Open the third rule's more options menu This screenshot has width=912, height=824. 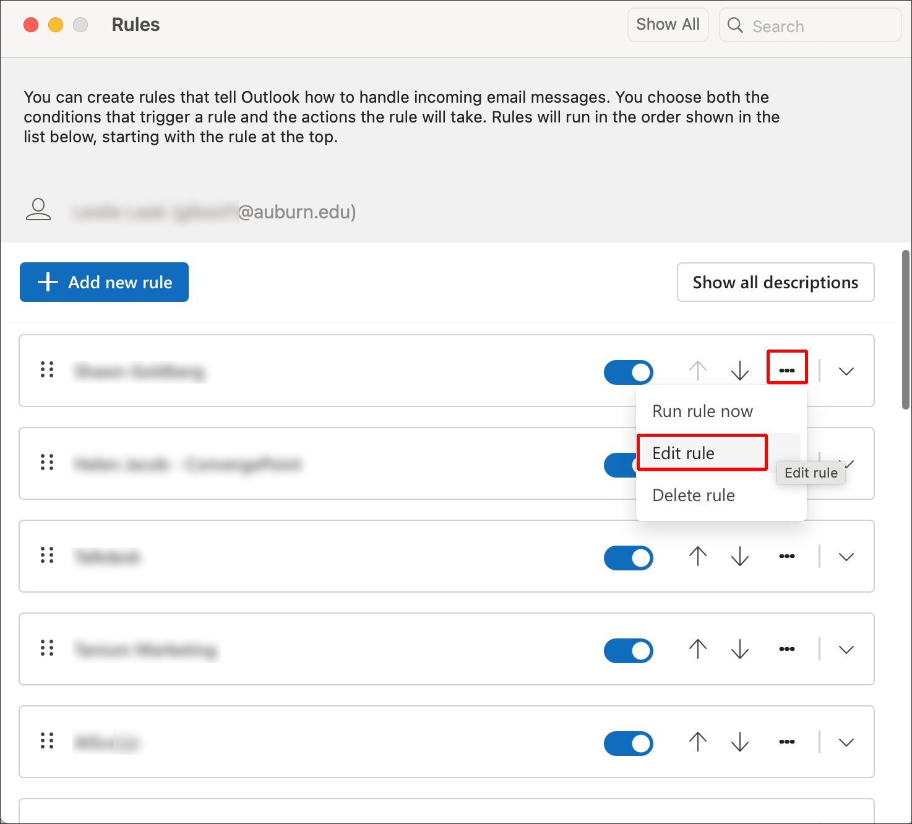point(787,556)
